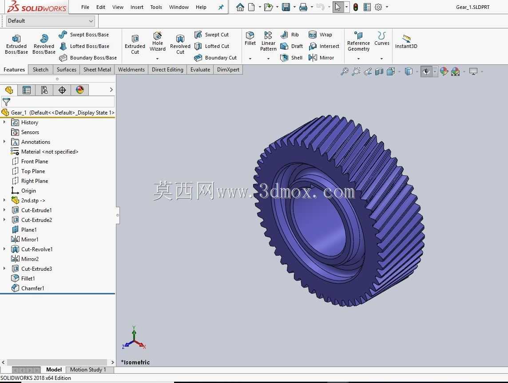Switch to the Motion Study 1 tab
Screen dimensions: 508x383
[x=88, y=370]
